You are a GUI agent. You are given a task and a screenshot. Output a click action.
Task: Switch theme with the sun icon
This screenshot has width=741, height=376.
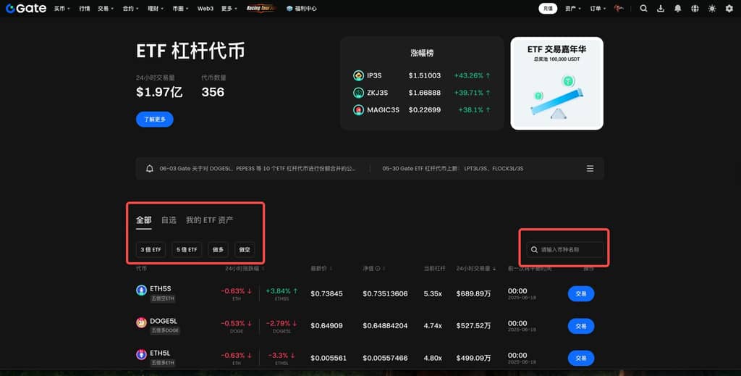click(x=712, y=9)
